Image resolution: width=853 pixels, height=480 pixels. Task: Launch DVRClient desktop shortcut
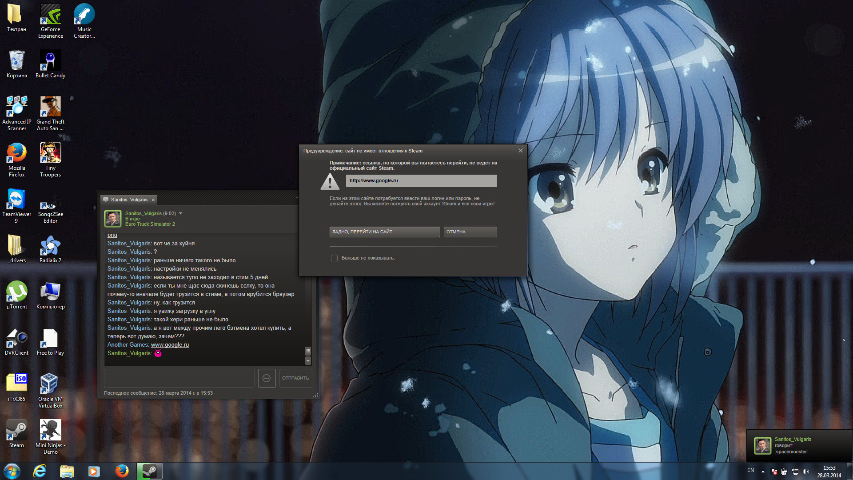[16, 341]
